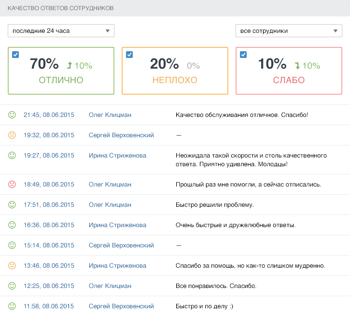
Task: Click neutral face icon at 13:46 row
Action: 12,266
